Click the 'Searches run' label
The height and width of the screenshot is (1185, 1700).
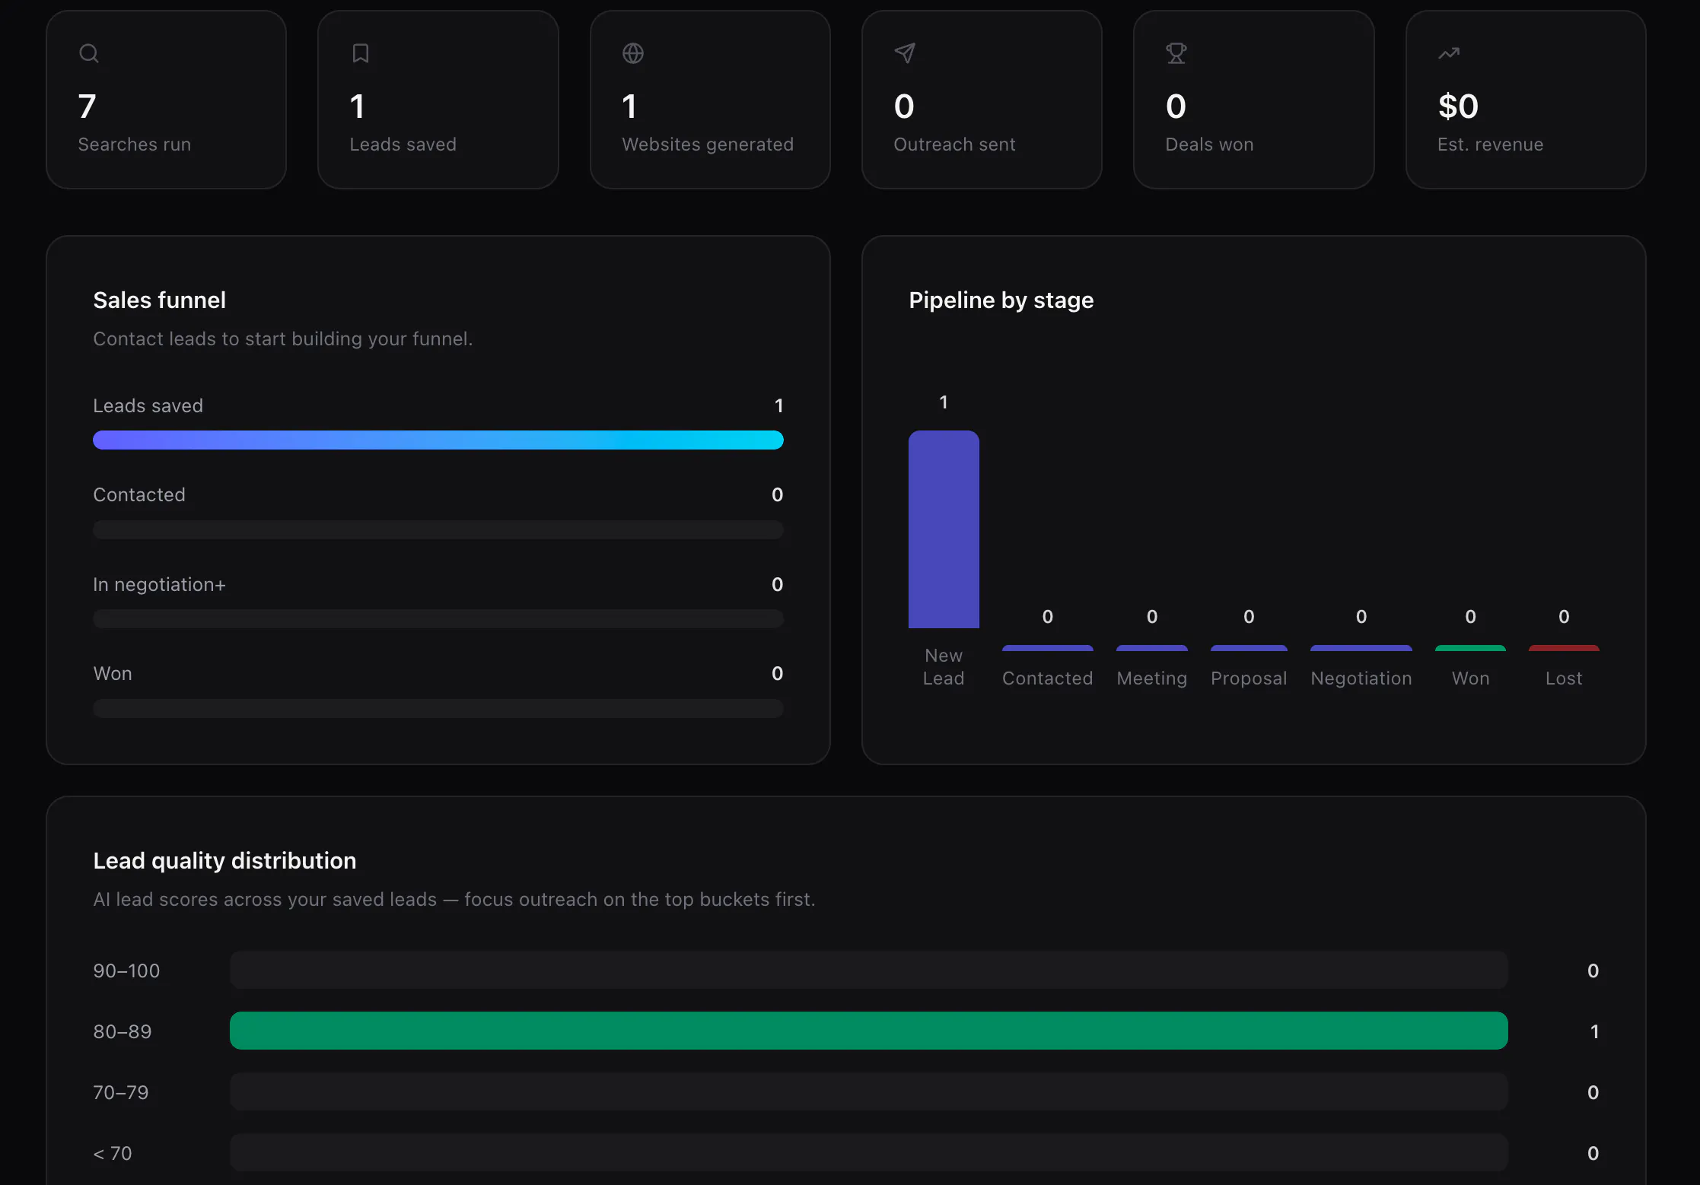coord(135,145)
